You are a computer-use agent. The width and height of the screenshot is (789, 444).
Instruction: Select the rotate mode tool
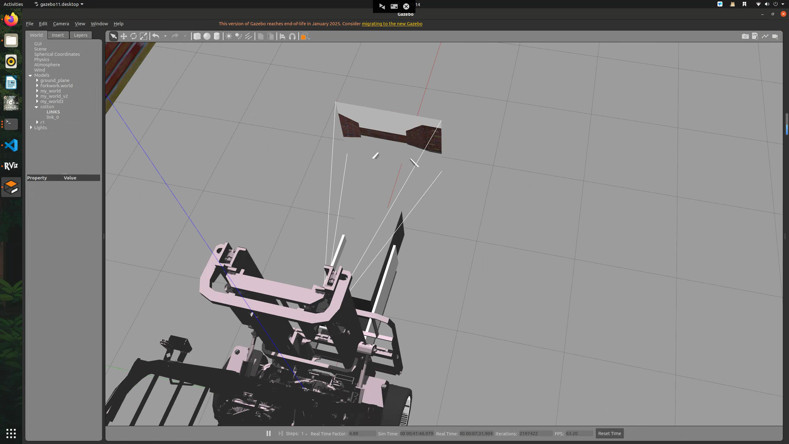click(x=133, y=36)
